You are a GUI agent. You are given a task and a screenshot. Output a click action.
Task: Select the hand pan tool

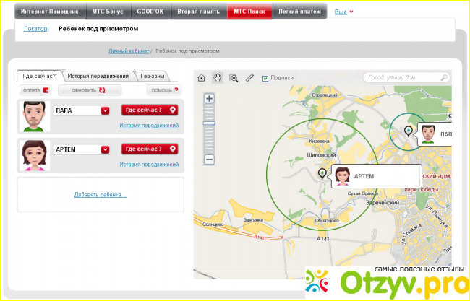click(x=218, y=77)
